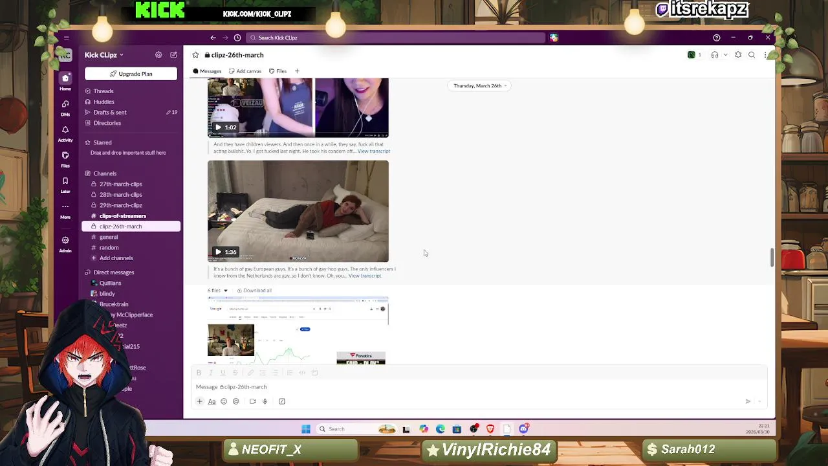View channel members avatar count
The width and height of the screenshot is (828, 466).
tap(695, 55)
